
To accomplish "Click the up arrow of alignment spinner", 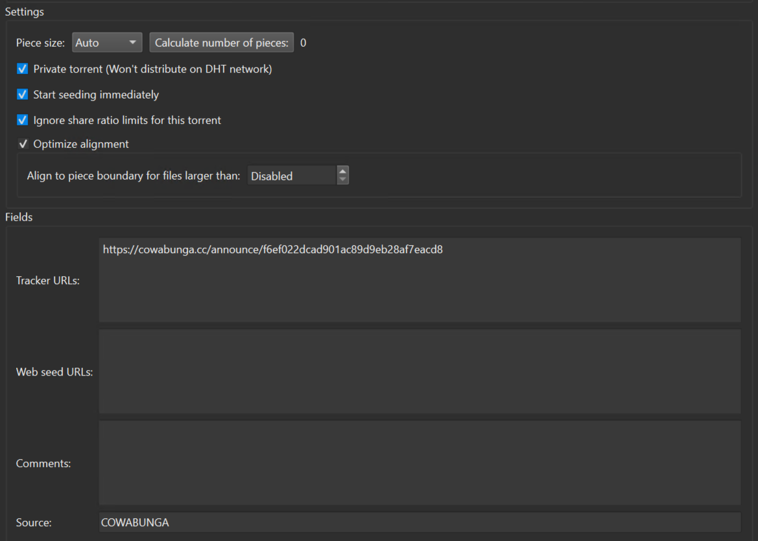I will click(343, 172).
